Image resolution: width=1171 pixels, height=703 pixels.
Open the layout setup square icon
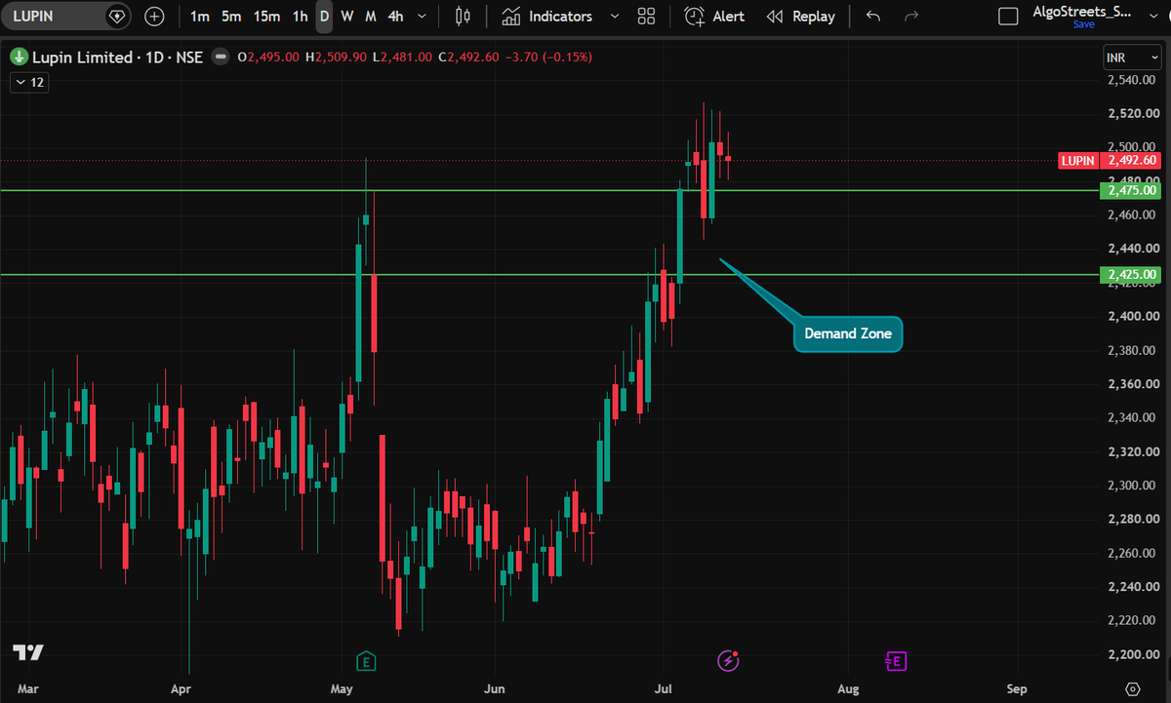1010,17
